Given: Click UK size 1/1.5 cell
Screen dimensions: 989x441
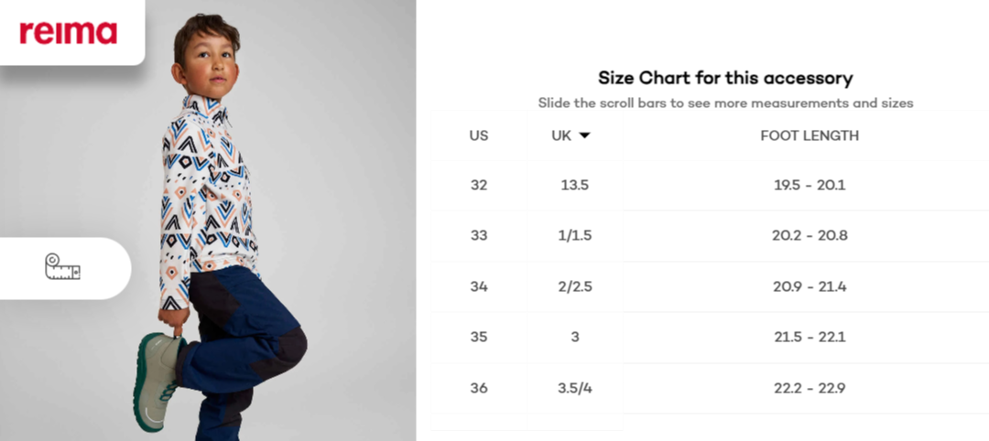Looking at the screenshot, I should pyautogui.click(x=574, y=236).
